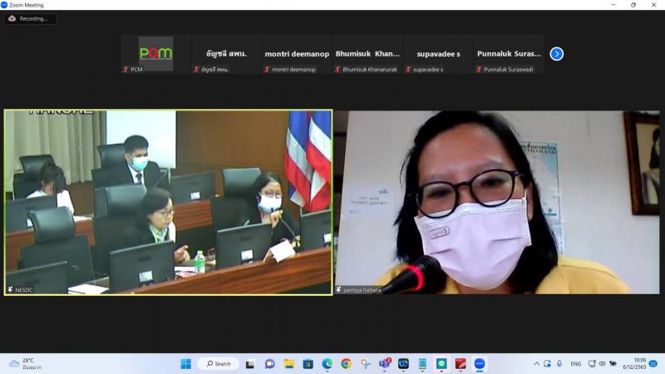665x374 pixels.
Task: Open Microsoft Store from the taskbar
Action: tap(308, 364)
